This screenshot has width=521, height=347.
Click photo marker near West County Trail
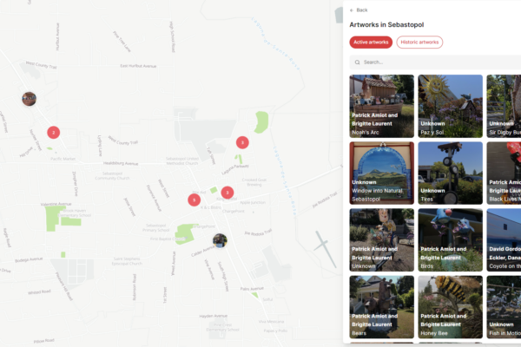30,99
